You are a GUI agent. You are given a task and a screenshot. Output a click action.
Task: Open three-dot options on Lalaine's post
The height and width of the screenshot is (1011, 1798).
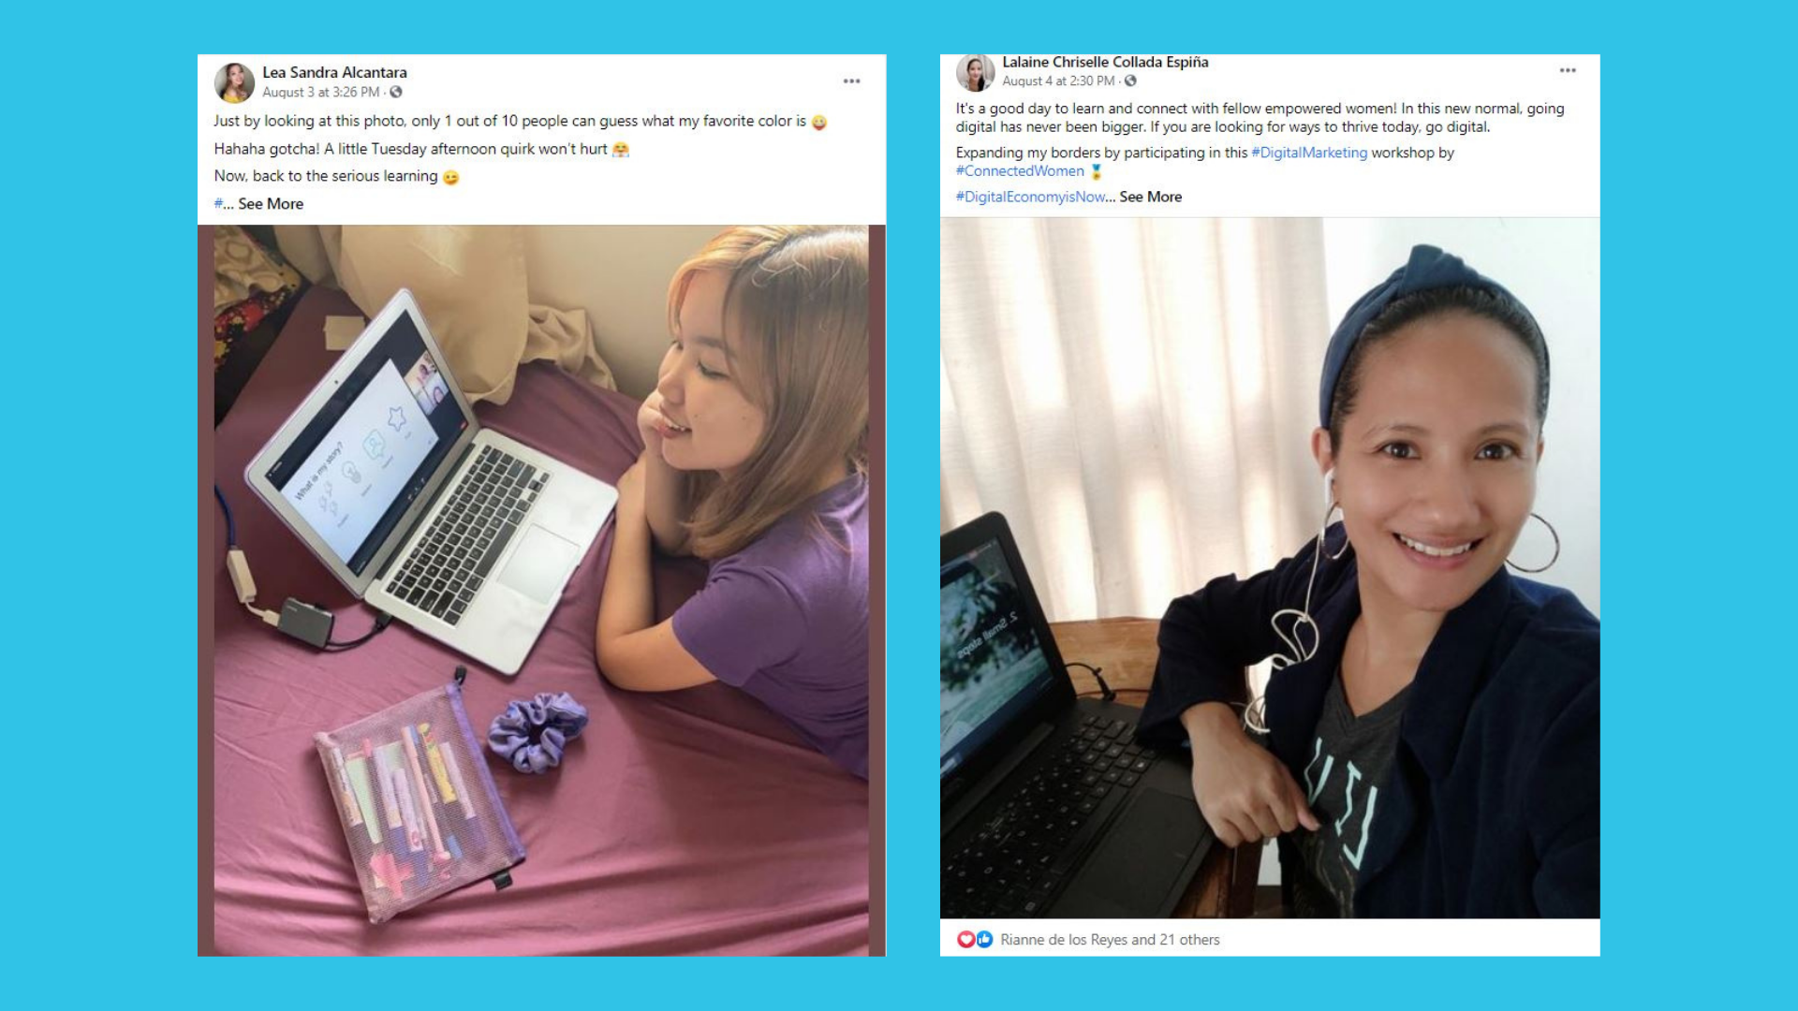1568,70
